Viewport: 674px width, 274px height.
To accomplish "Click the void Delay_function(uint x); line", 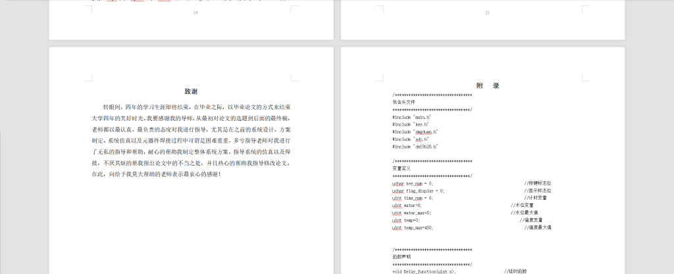I will click(425, 271).
